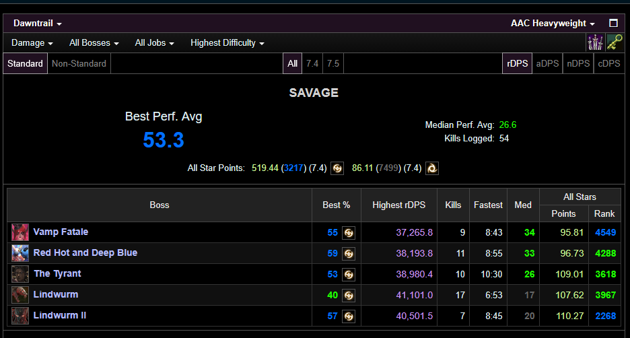Open the AAC Heavyweight zone dropdown
Screen dimensions: 630x338
553,24
